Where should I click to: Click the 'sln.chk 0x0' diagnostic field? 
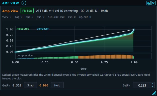point(56,17)
